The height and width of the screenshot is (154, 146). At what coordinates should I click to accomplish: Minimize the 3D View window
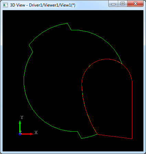pyautogui.click(x=113, y=4)
